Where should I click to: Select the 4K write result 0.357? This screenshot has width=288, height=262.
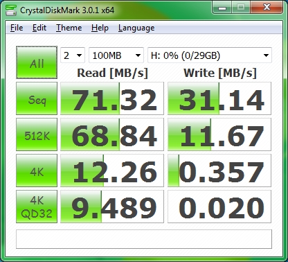pyautogui.click(x=219, y=171)
